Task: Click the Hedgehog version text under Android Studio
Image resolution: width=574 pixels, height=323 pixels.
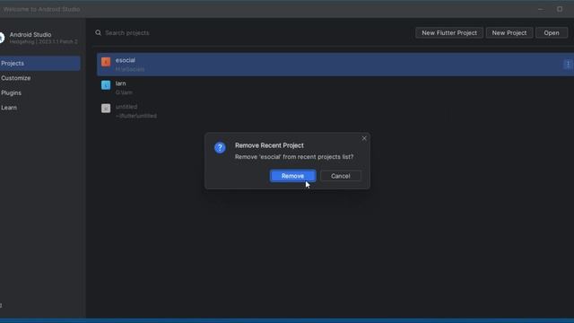Action: tap(44, 42)
